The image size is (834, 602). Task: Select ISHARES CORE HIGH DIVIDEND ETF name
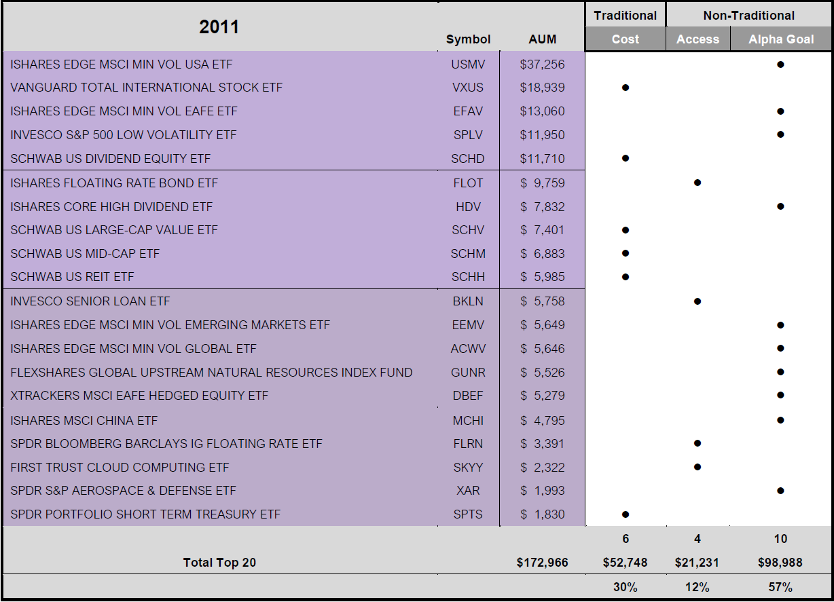tap(111, 207)
